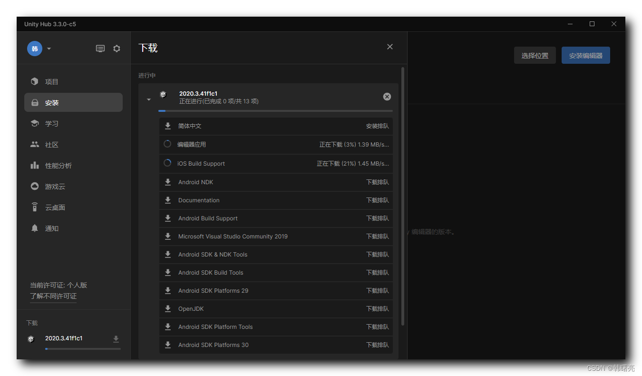Go to the 项目 (Projects) section
This screenshot has width=642, height=376.
(x=73, y=81)
